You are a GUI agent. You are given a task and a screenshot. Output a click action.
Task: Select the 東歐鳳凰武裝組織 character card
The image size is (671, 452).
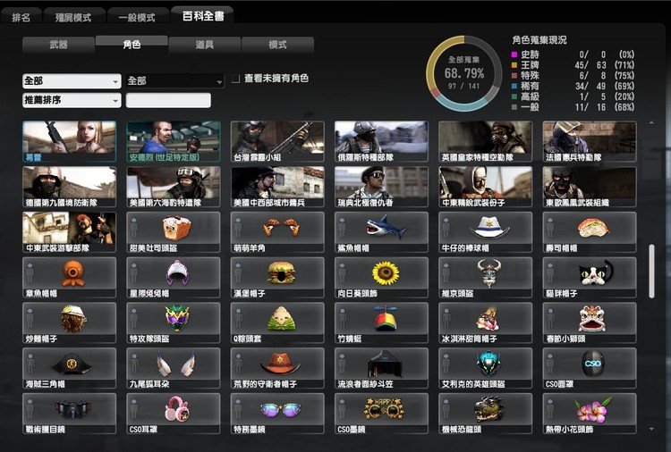pos(590,187)
